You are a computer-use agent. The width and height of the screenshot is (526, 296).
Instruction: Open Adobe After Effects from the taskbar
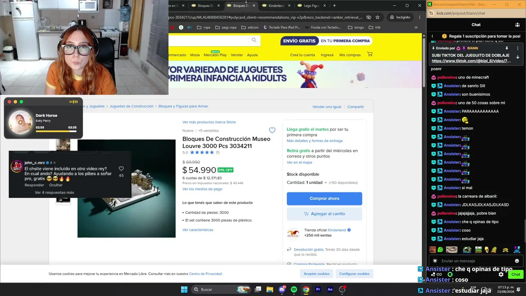tap(330, 289)
